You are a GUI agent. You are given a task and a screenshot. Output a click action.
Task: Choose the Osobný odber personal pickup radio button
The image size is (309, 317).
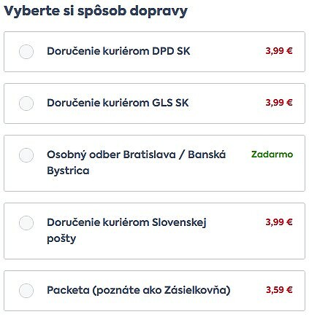point(26,155)
